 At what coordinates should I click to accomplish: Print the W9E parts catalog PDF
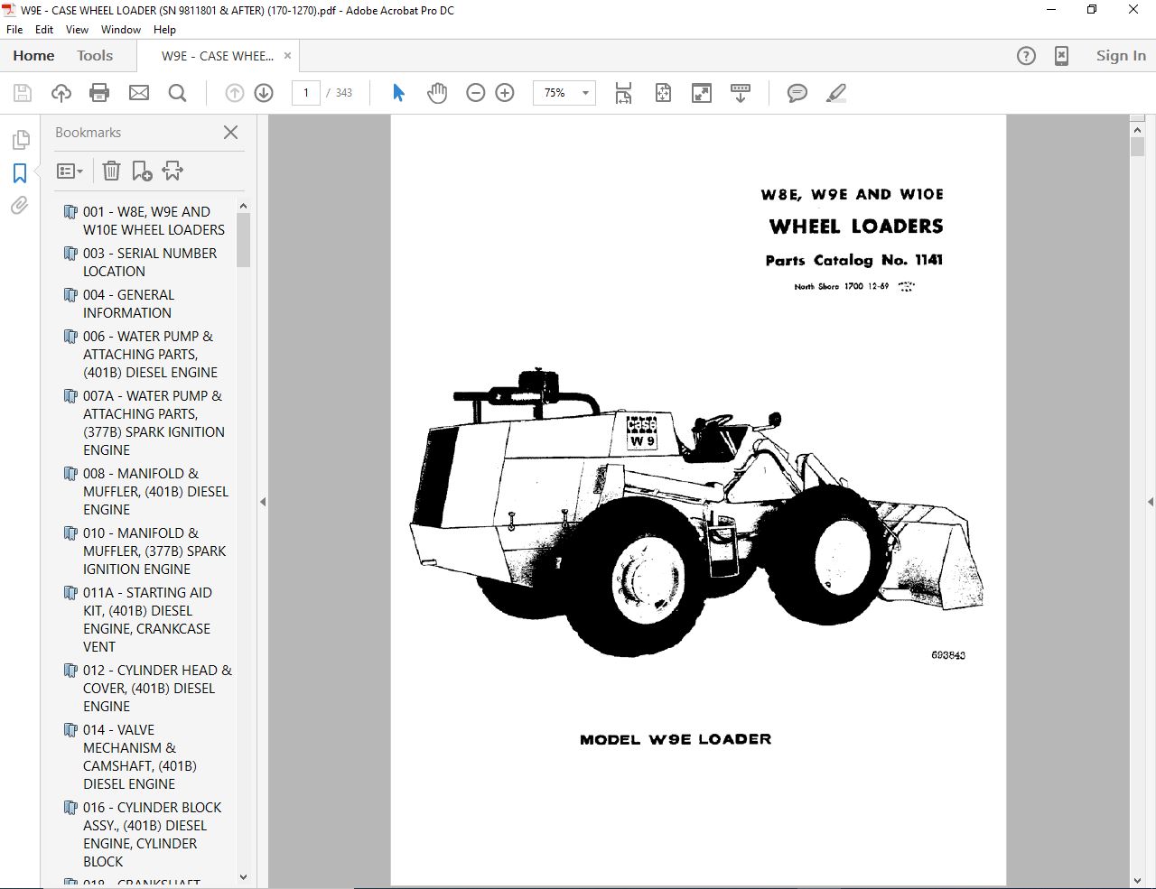point(99,92)
